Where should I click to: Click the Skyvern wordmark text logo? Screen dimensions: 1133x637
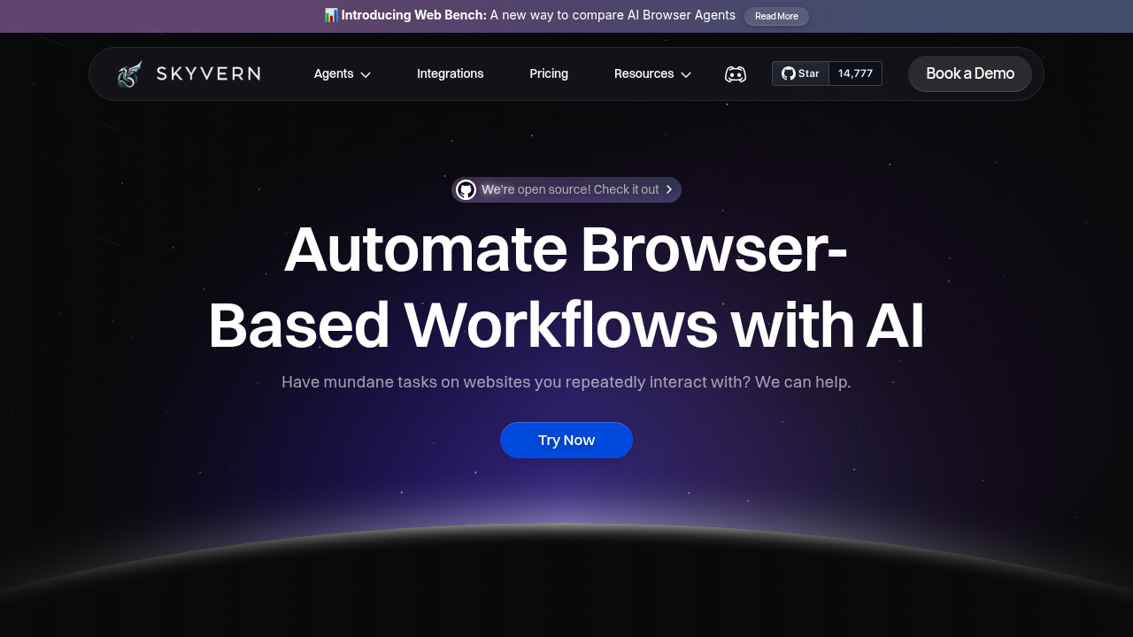[209, 73]
